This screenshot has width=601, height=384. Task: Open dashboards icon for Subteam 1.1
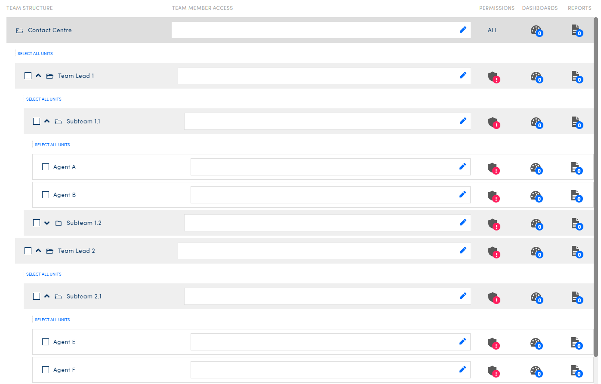pyautogui.click(x=536, y=123)
